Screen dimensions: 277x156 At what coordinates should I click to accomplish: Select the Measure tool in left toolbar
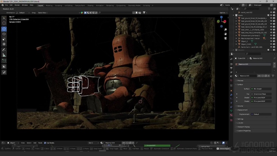[x=4, y=55]
